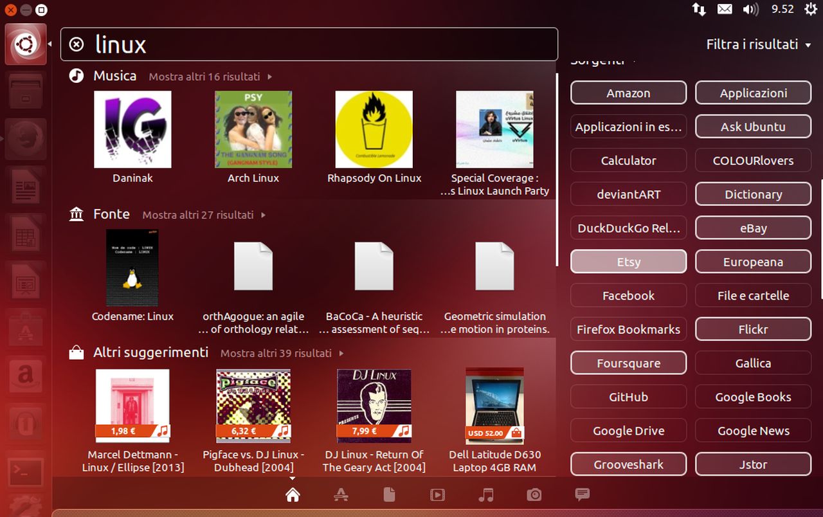Screen dimensions: 823x517
Task: Launch Firefox from the launcher
Action: 26,139
